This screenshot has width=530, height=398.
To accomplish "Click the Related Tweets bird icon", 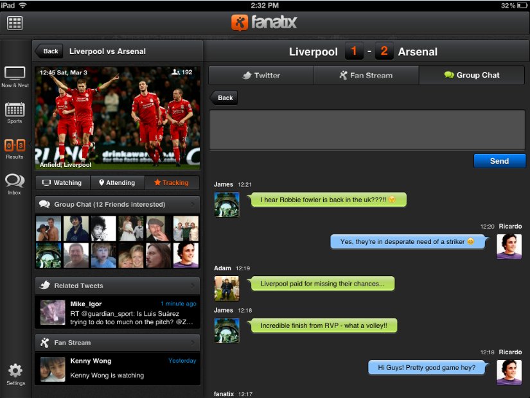I will coord(44,285).
